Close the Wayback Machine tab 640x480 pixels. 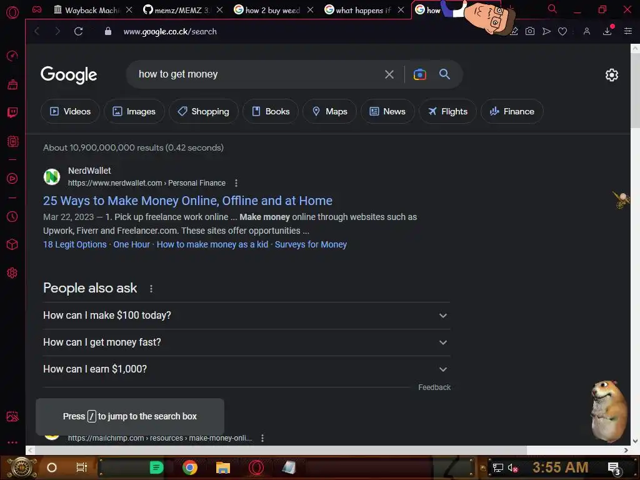129,10
